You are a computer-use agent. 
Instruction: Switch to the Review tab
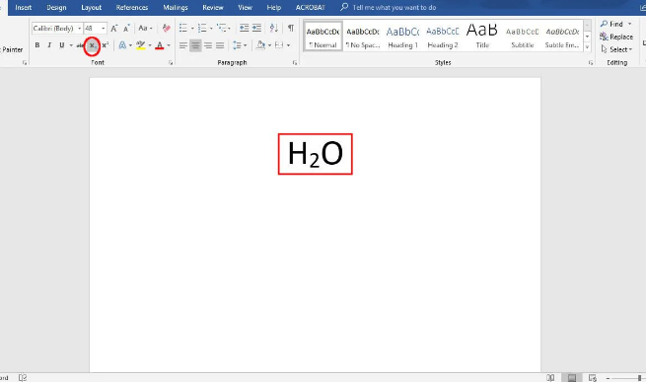pyautogui.click(x=213, y=8)
